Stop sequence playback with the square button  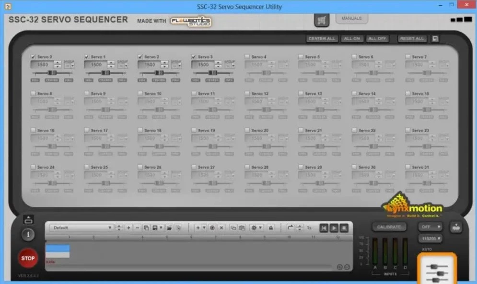(344, 228)
